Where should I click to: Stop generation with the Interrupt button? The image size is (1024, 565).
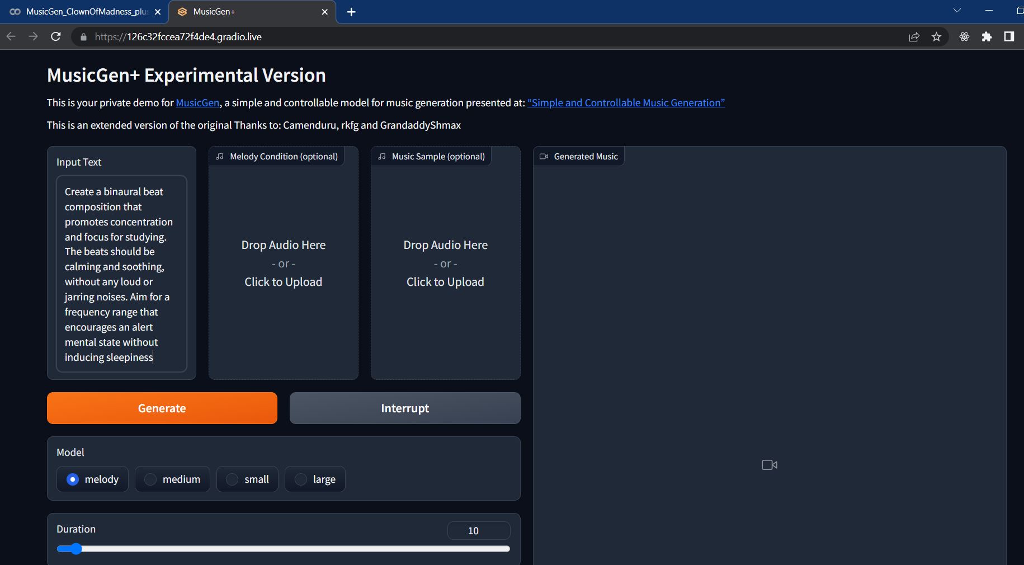click(x=405, y=408)
